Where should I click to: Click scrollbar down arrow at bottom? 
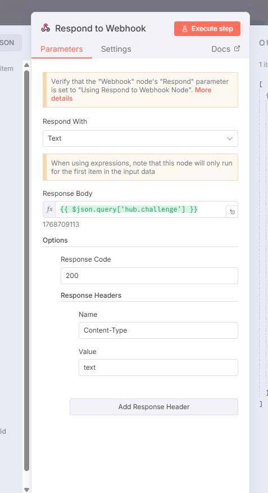point(26,490)
